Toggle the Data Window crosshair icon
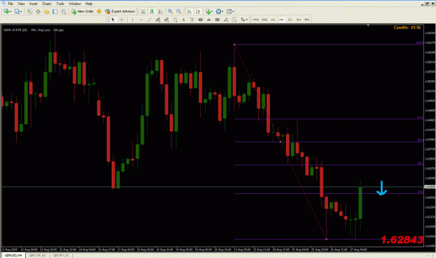This screenshot has width=436, height=258. (38, 11)
